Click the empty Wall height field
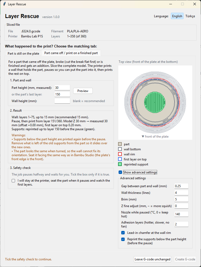201x267 pixels. (x=62, y=101)
